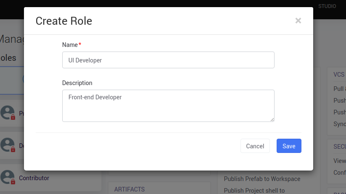Select the Contributor role label
The image size is (346, 194).
coord(34,178)
